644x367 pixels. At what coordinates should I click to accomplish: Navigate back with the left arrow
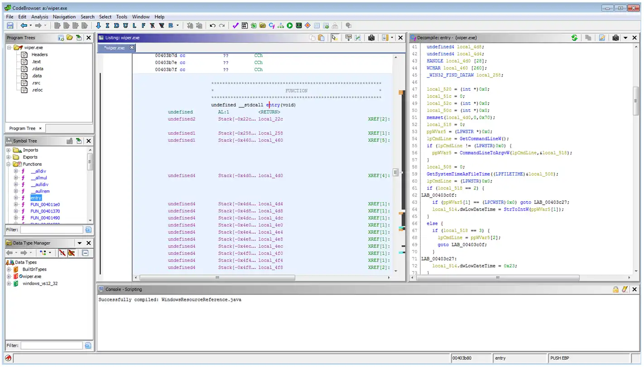(x=24, y=26)
